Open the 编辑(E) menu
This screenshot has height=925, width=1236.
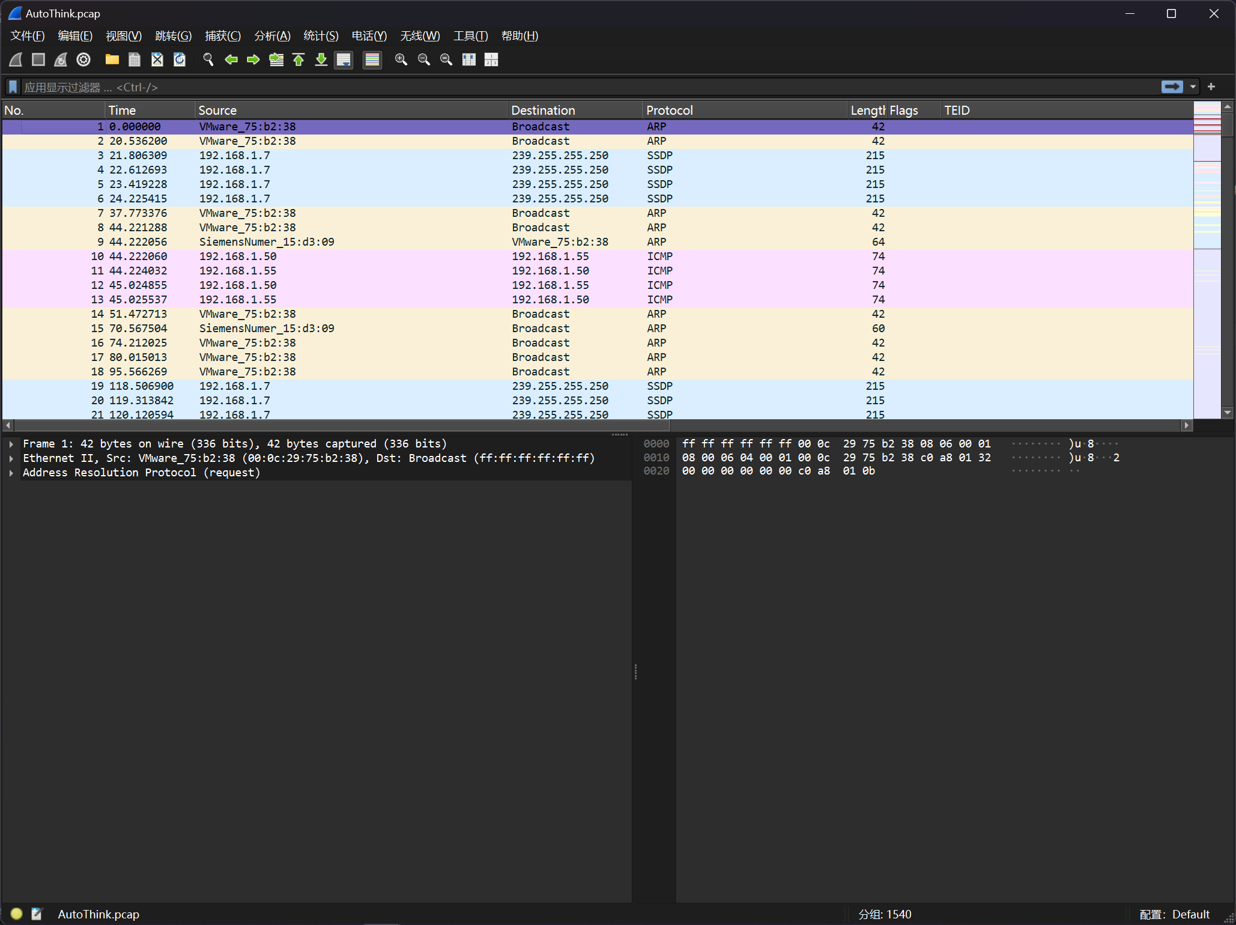tap(75, 36)
